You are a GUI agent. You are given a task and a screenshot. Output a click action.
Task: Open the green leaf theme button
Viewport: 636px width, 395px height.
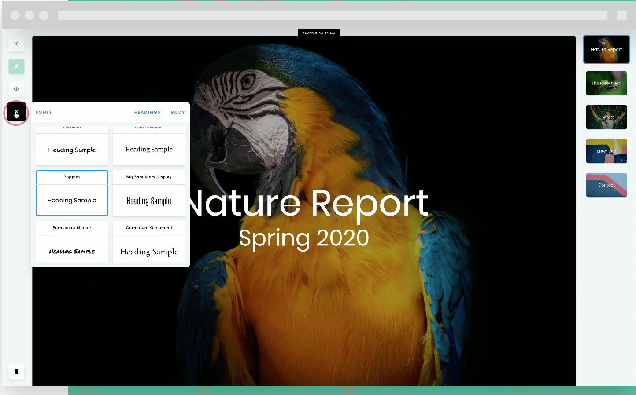[16, 66]
